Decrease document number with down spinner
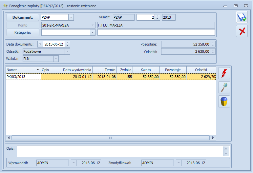Viewport: 253px width, 173px height. tap(157, 19)
